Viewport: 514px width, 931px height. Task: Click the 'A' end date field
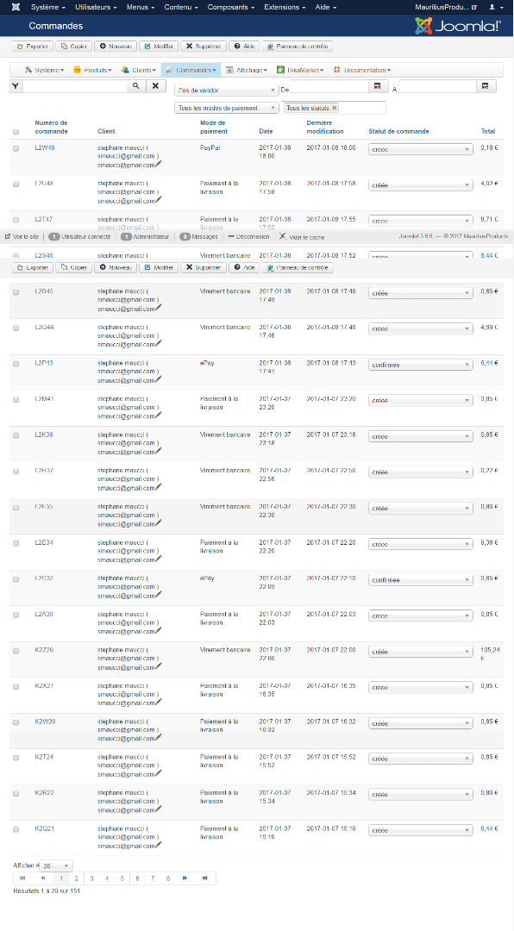(x=437, y=86)
